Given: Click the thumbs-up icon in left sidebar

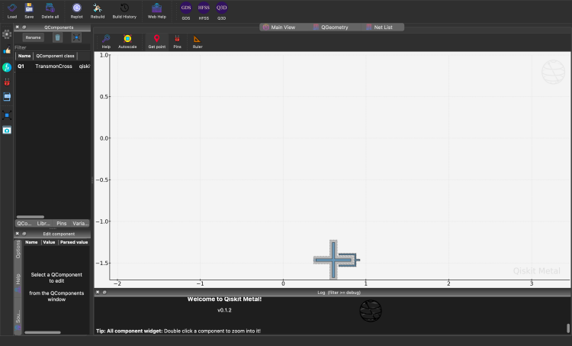Looking at the screenshot, I should [x=7, y=50].
